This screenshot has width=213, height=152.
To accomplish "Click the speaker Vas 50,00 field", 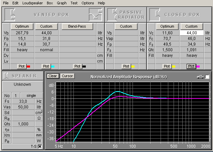I will [23, 107].
